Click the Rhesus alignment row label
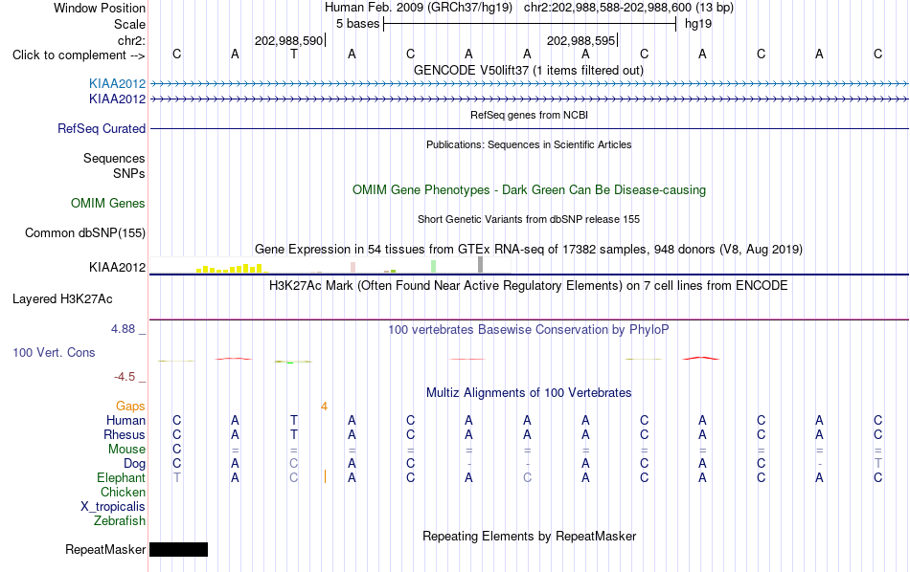The width and height of the screenshot is (910, 572). pos(125,435)
